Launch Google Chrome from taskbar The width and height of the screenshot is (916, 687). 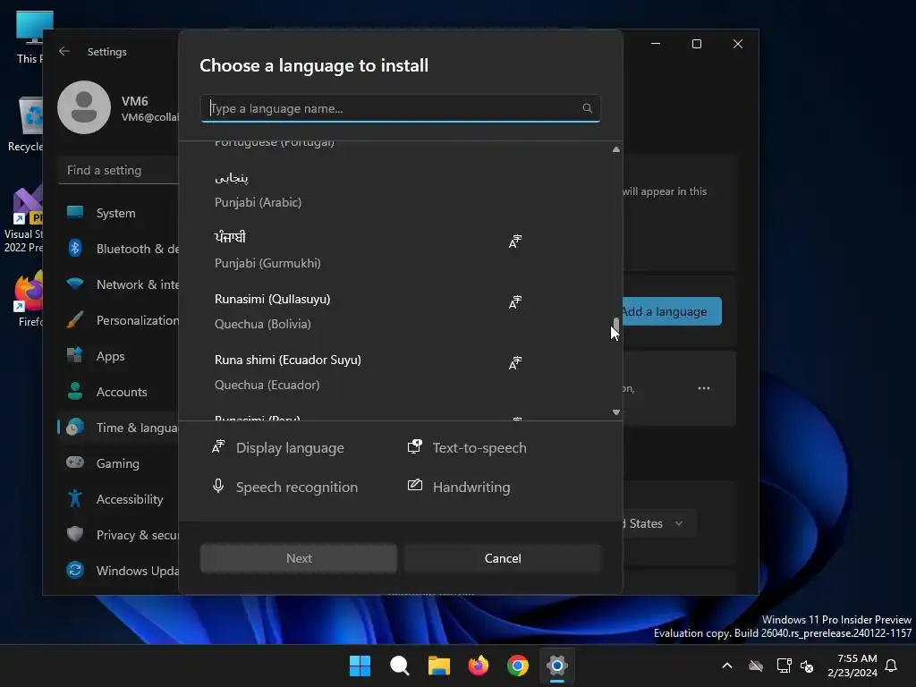tap(518, 666)
